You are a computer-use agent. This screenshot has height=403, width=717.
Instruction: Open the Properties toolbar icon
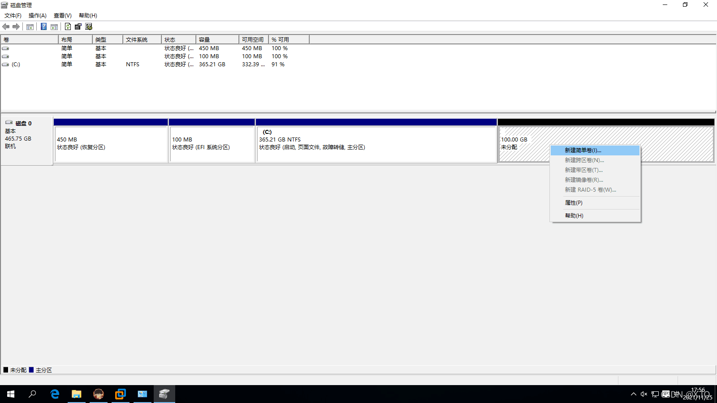[78, 27]
